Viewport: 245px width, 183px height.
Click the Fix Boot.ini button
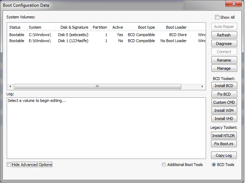point(224,144)
